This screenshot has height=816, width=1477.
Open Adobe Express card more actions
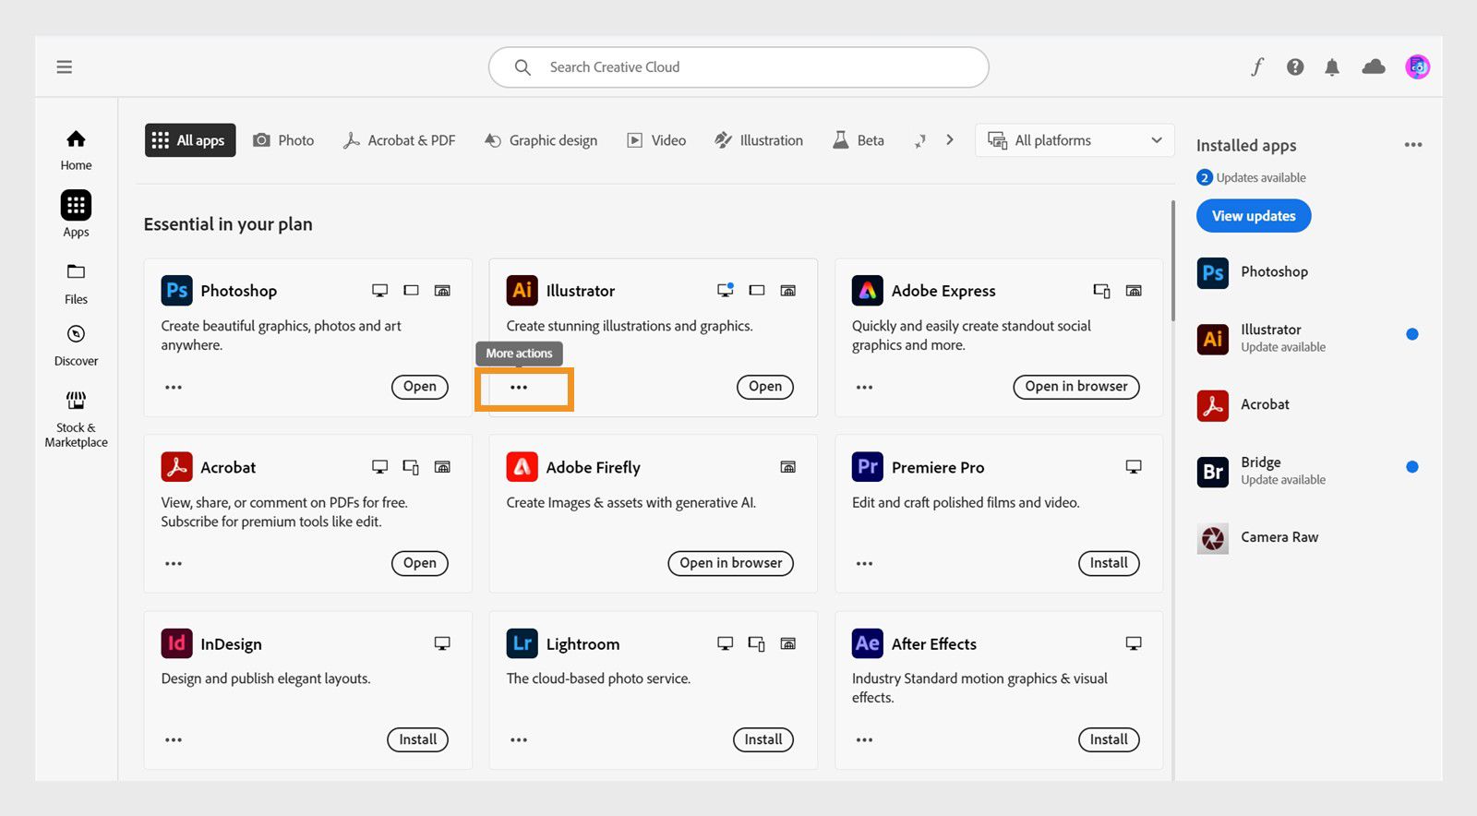[x=864, y=388]
